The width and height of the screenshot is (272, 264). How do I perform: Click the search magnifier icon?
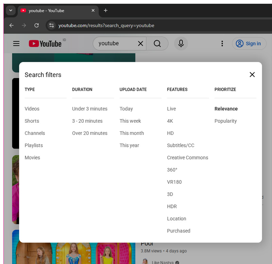[x=157, y=43]
